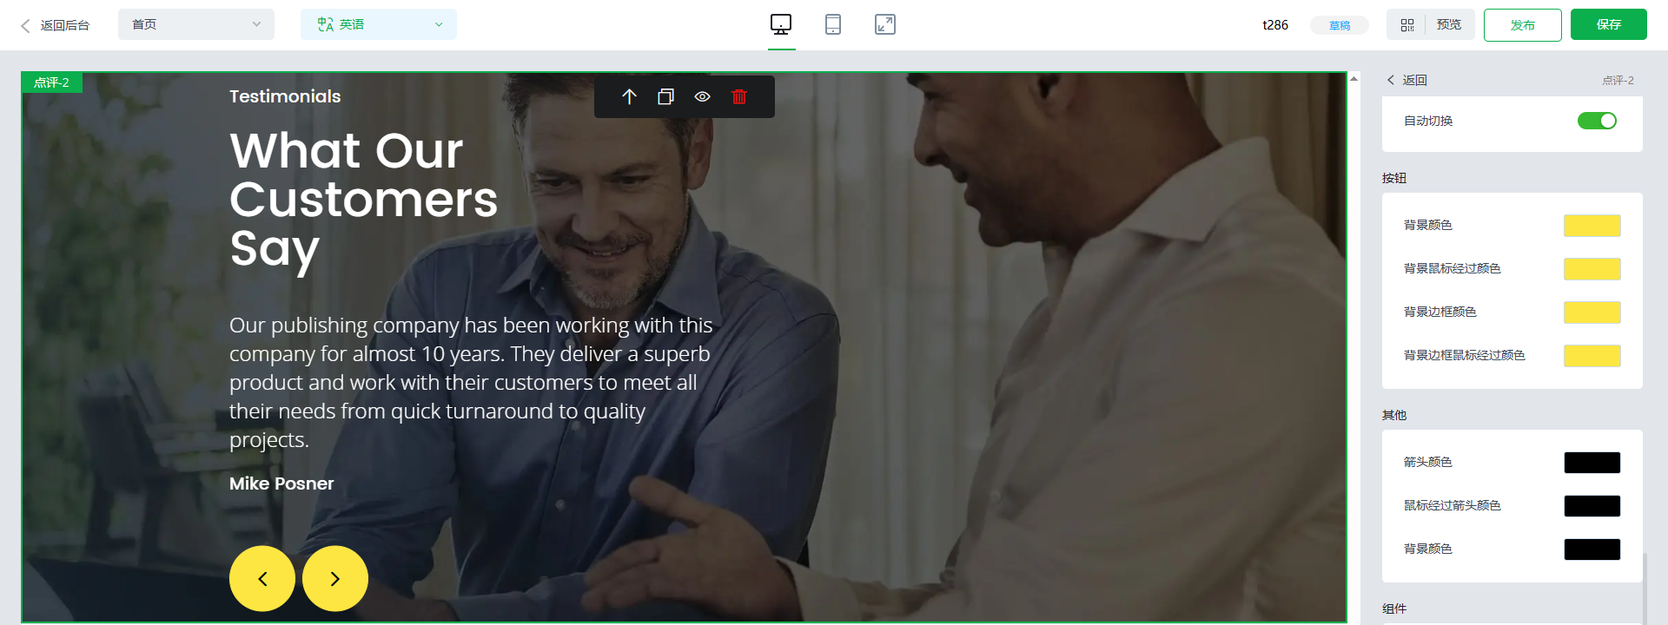The image size is (1668, 625).
Task: Delete section with red trash icon
Action: coord(739,96)
